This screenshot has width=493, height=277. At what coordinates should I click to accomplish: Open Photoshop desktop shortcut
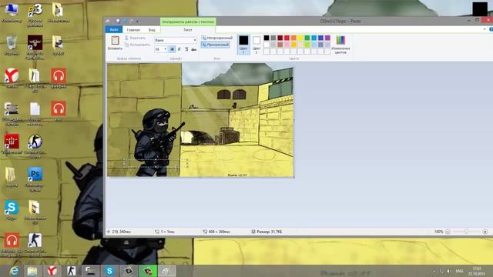click(35, 179)
